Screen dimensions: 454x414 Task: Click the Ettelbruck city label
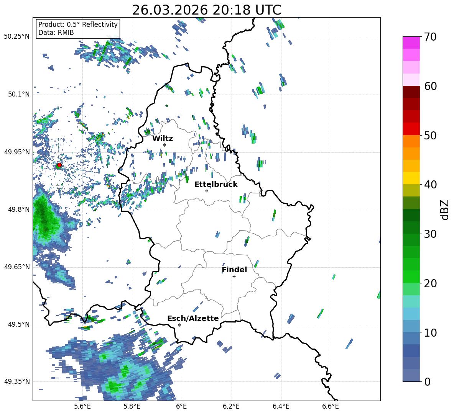[216, 185]
